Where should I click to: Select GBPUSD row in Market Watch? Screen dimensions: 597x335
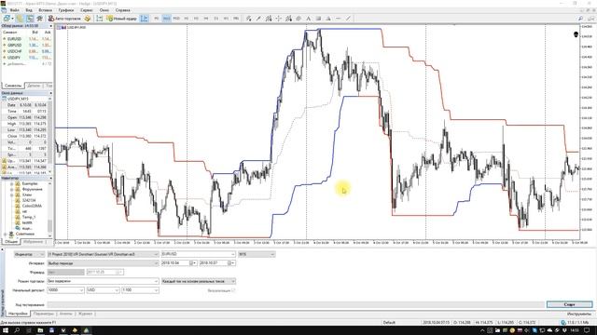coord(27,45)
